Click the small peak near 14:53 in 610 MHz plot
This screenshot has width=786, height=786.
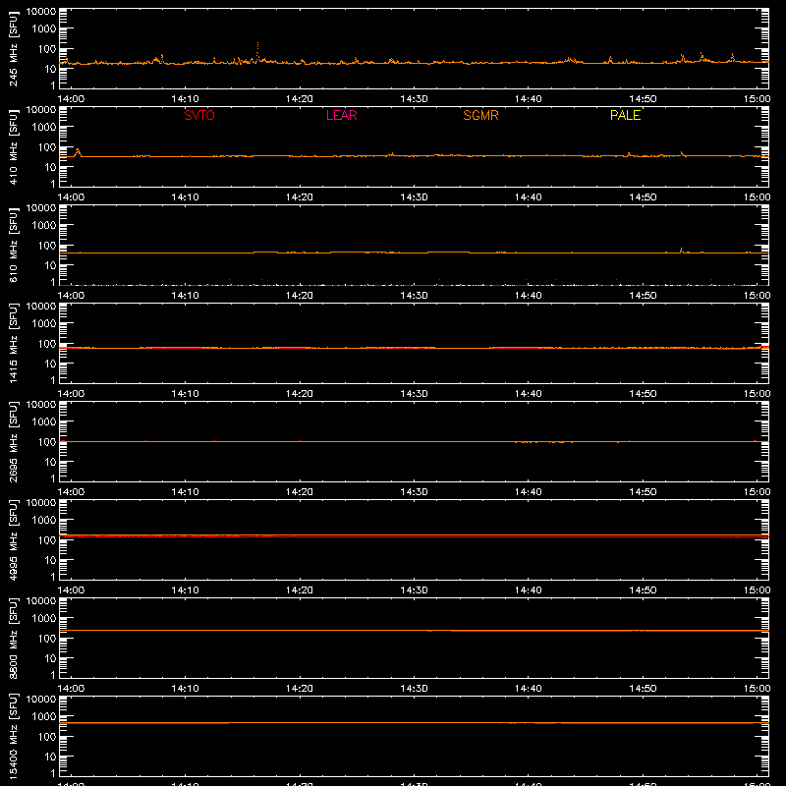coord(681,250)
